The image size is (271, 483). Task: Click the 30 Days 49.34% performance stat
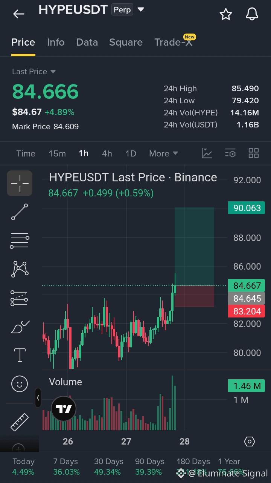tap(109, 467)
